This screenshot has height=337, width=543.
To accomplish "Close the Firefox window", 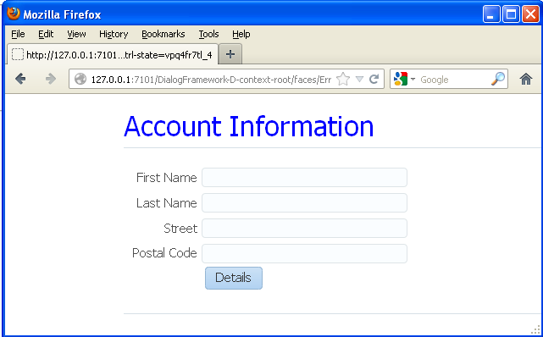I will point(530,14).
